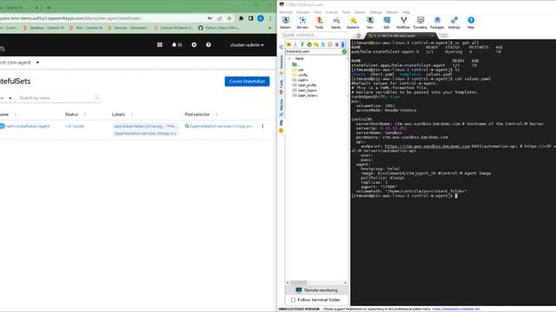Click the SFTP path input field
The width and height of the screenshot is (556, 312).
pyautogui.click(x=314, y=52)
